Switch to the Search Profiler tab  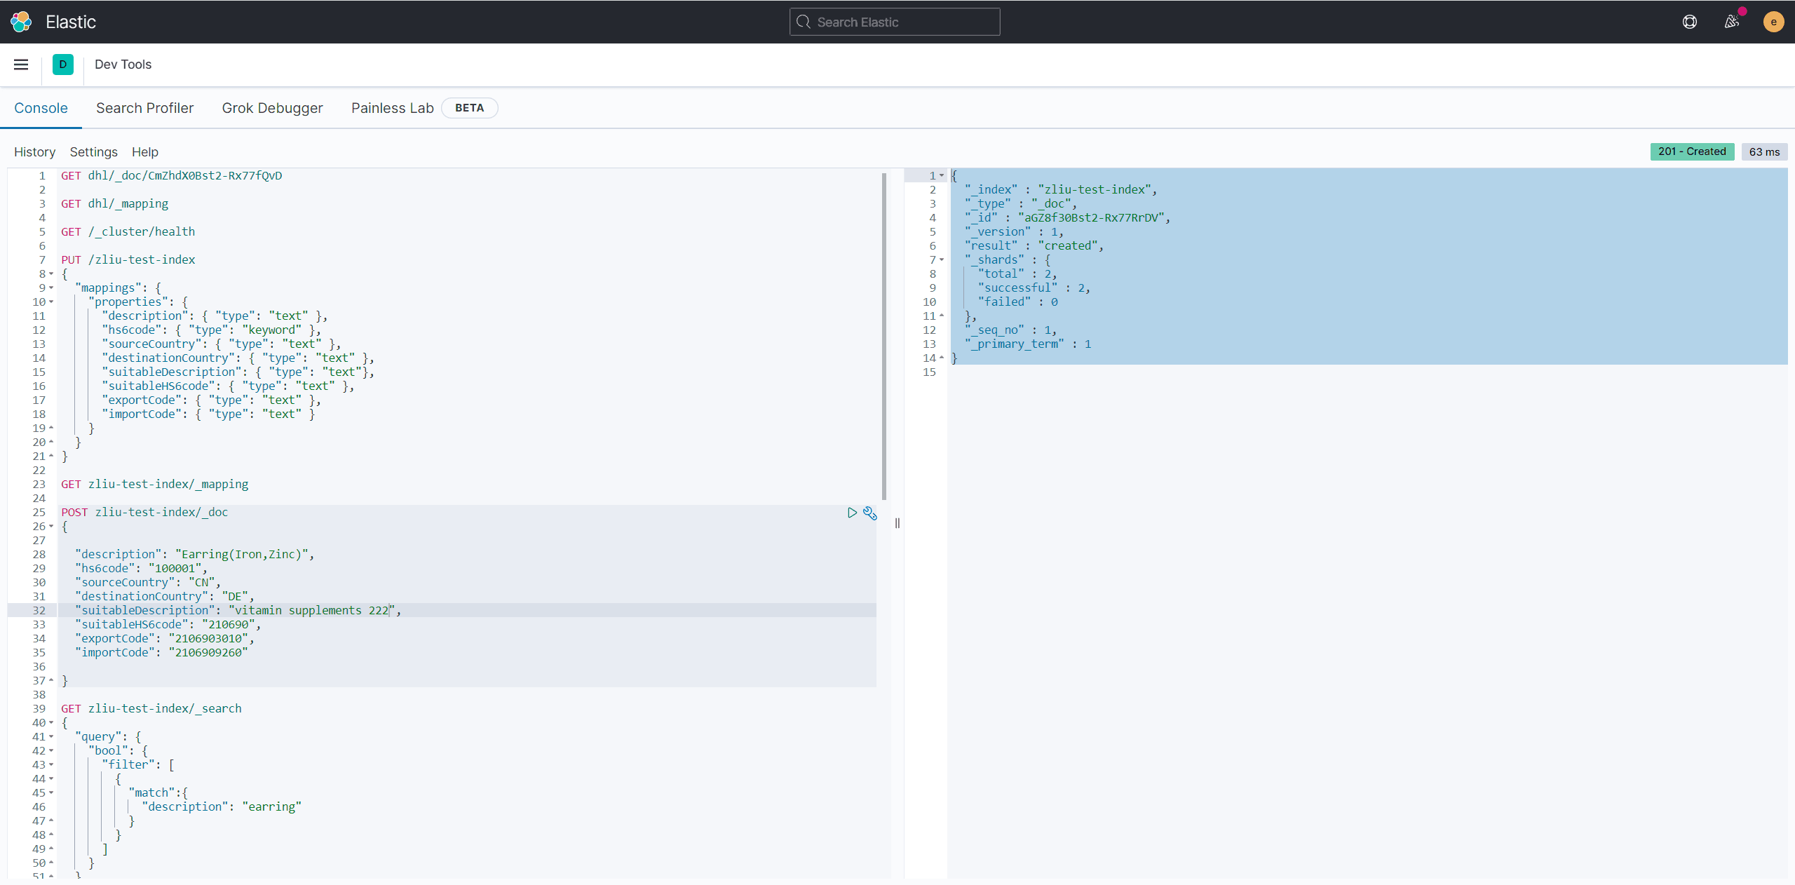point(144,108)
